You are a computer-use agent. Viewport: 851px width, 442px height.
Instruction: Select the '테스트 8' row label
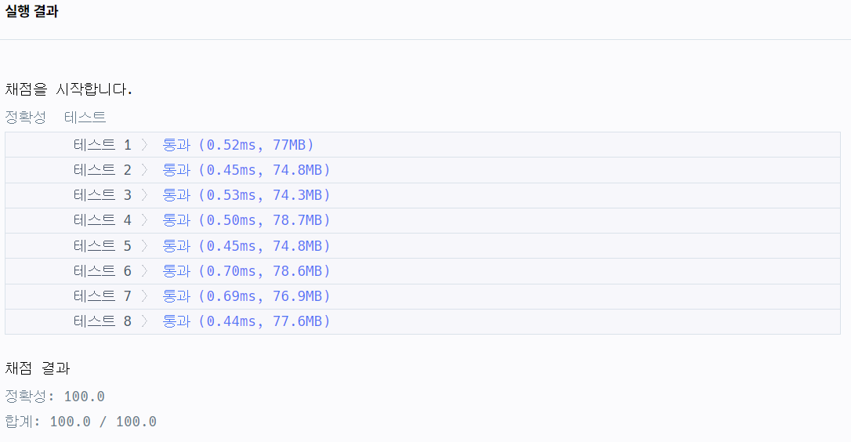point(103,321)
